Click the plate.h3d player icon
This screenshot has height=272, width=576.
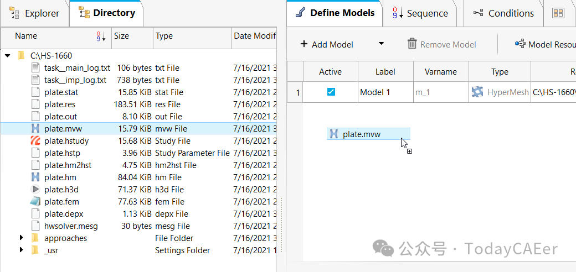click(x=35, y=189)
